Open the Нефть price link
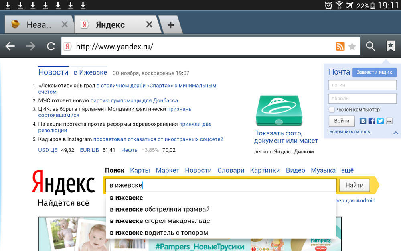This screenshot has width=401, height=251. [x=129, y=150]
